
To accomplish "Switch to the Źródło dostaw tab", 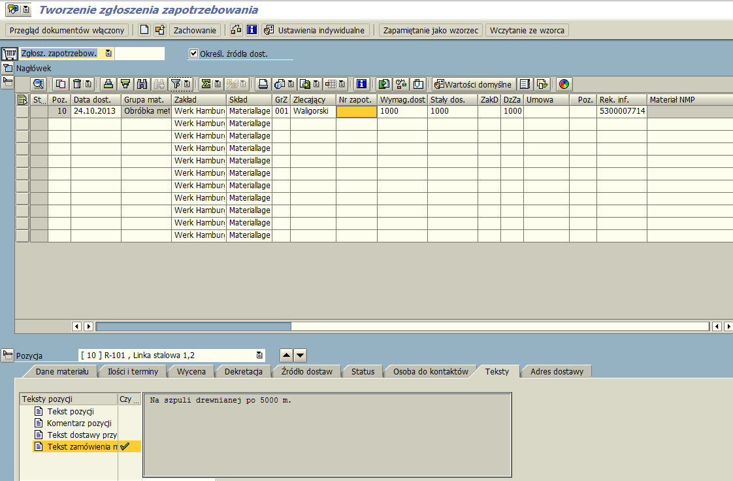I will click(x=306, y=372).
